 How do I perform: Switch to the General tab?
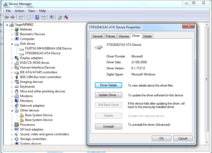click(97, 36)
